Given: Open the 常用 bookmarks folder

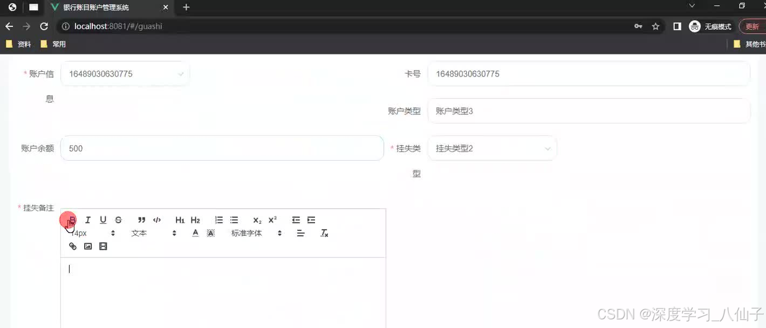Looking at the screenshot, I should (54, 44).
